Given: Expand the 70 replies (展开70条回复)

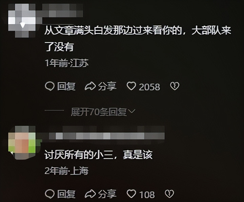Looking at the screenshot, I should 99,112.
